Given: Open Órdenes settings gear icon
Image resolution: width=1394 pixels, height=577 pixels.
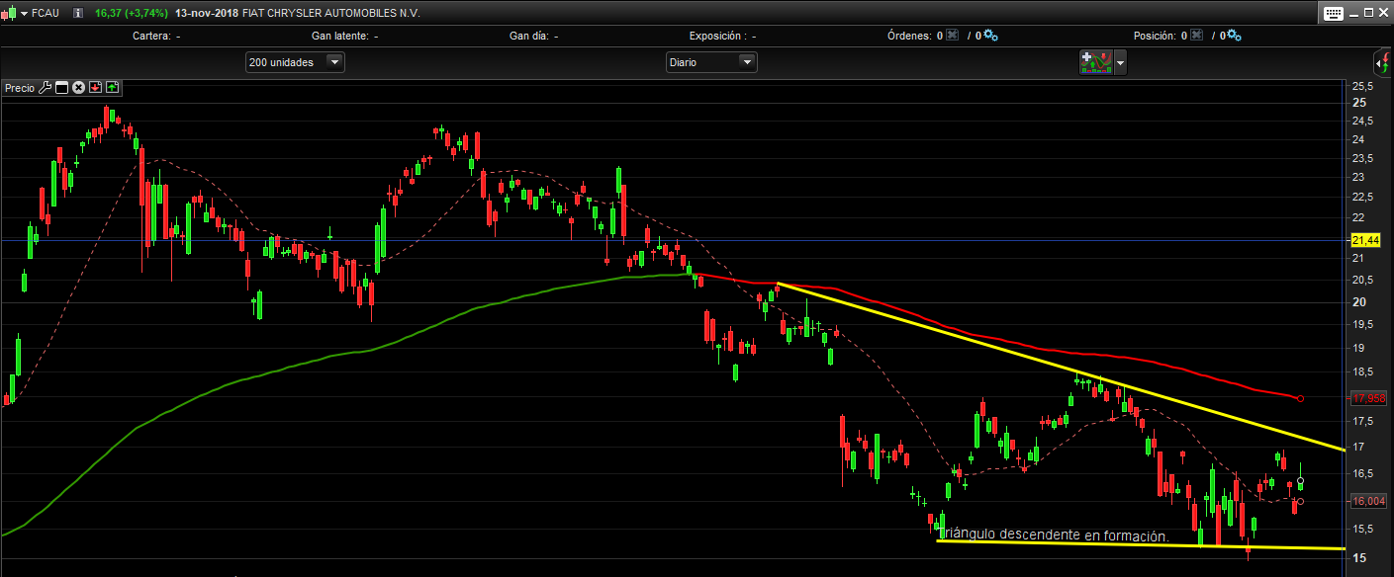Looking at the screenshot, I should click(x=989, y=36).
